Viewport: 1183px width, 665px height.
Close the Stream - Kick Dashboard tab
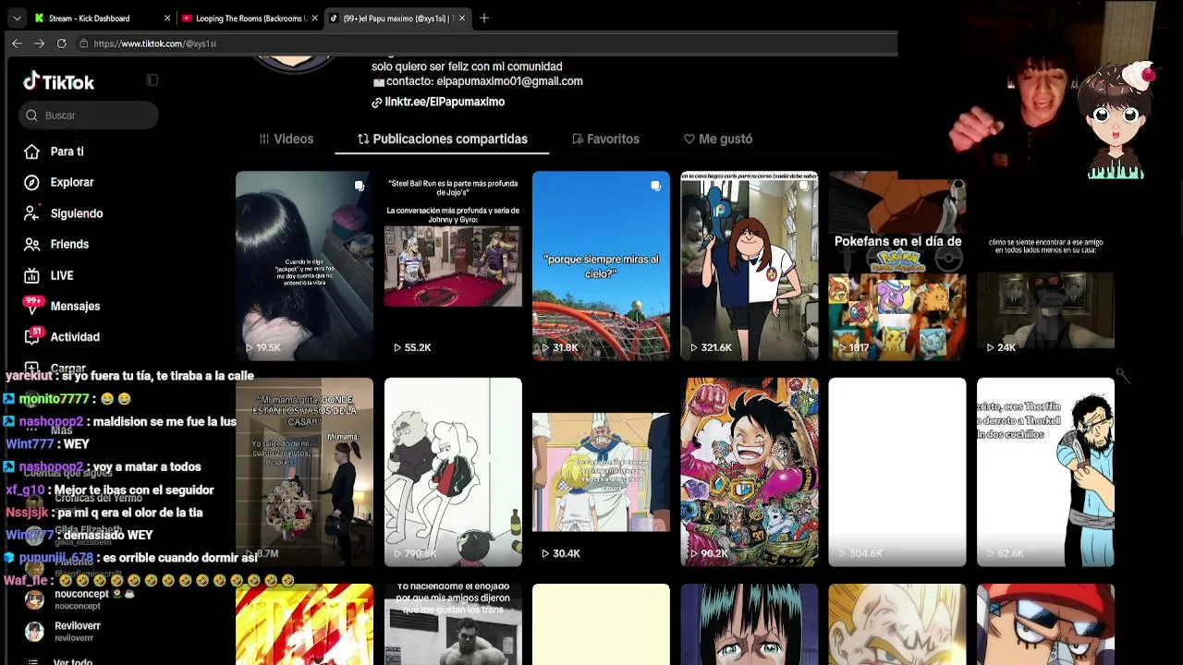[x=167, y=18]
